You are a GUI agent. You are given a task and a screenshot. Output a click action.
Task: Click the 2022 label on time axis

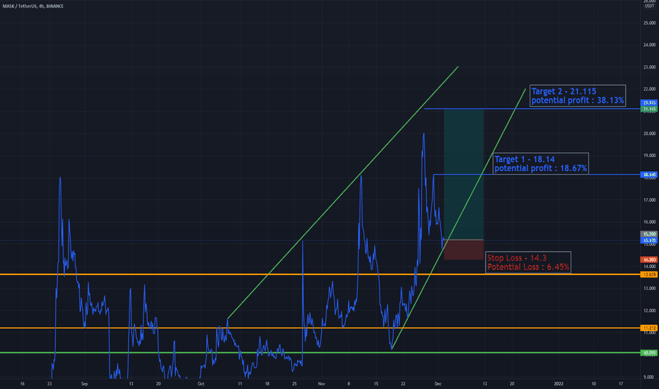559,384
